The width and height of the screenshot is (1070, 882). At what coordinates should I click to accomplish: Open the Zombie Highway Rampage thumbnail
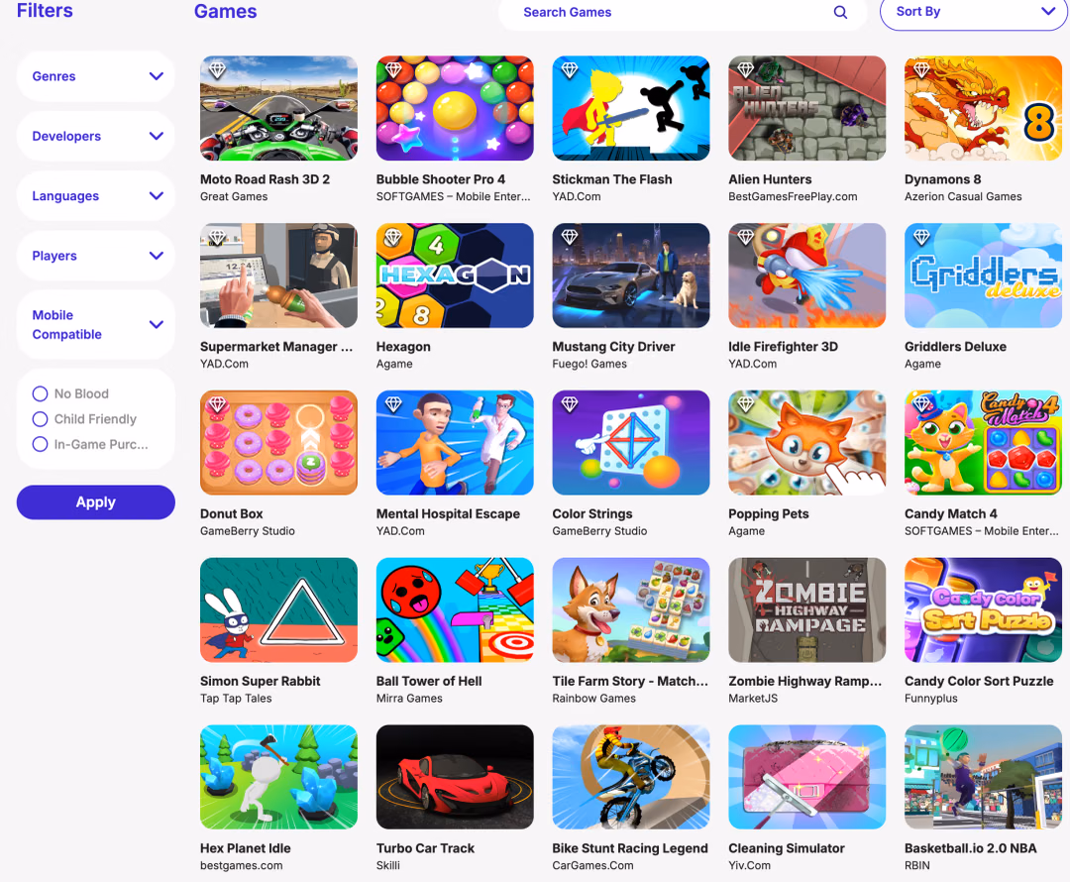click(807, 610)
